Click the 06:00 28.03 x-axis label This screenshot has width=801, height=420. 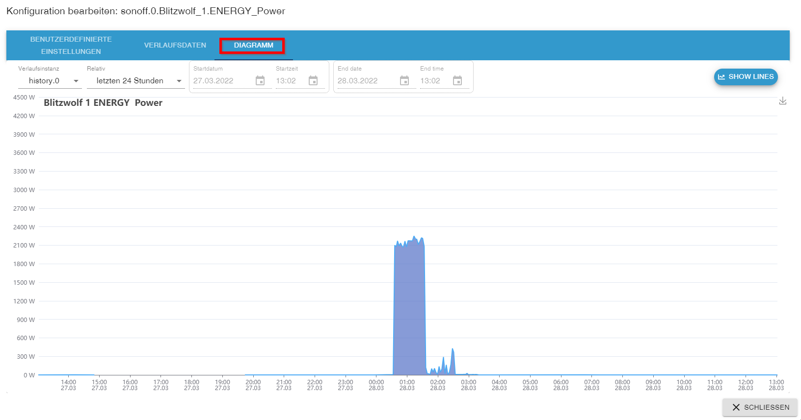(561, 385)
